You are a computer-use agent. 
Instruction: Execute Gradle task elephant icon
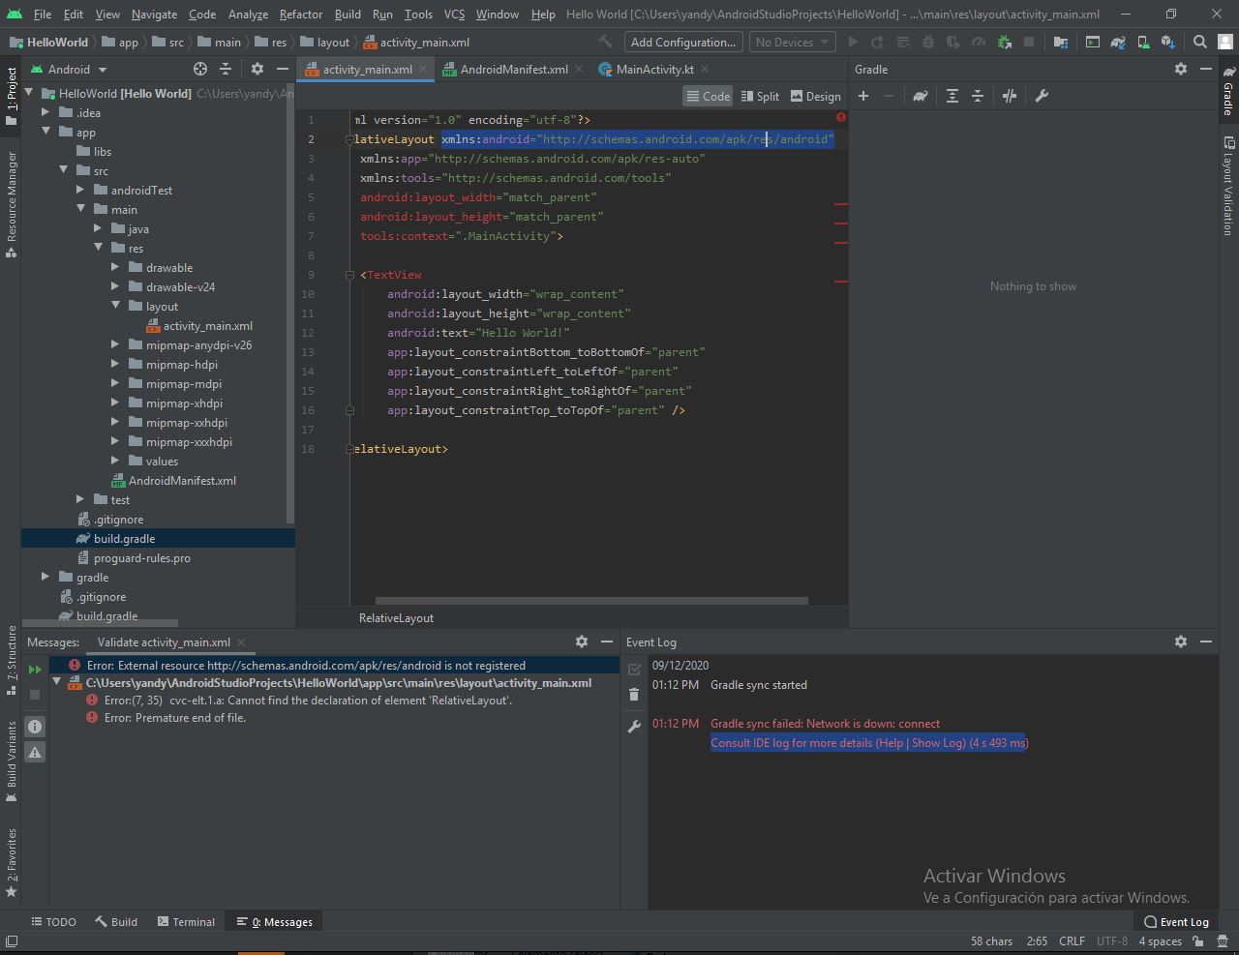(x=920, y=96)
